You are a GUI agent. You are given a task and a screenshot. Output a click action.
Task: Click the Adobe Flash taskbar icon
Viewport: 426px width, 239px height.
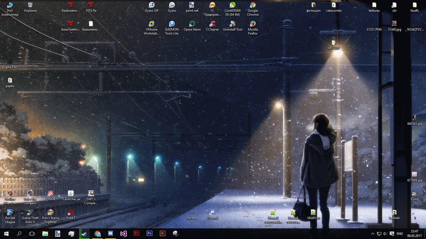[x=136, y=234]
